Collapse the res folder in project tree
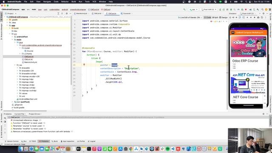 pyautogui.click(x=15, y=65)
